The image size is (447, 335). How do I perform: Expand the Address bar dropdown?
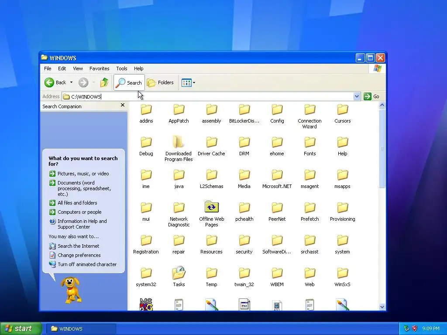(357, 96)
